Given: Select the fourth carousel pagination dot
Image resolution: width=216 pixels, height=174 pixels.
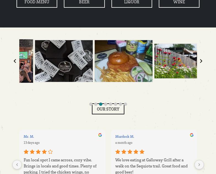Looking at the screenshot, I should coord(106,104).
